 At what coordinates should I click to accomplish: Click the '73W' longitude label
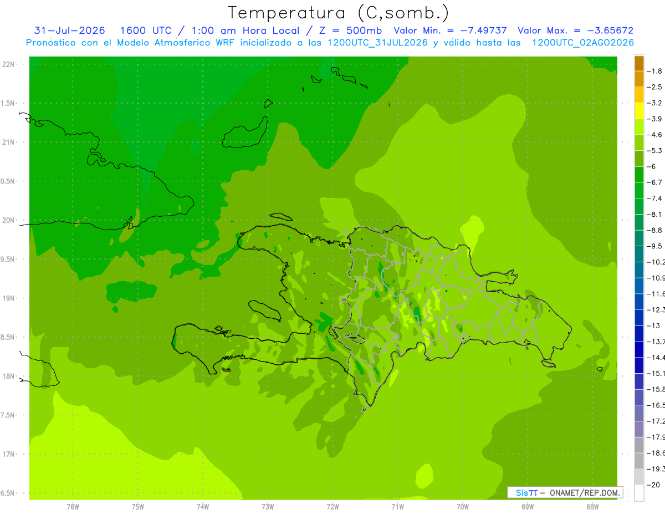[268, 506]
